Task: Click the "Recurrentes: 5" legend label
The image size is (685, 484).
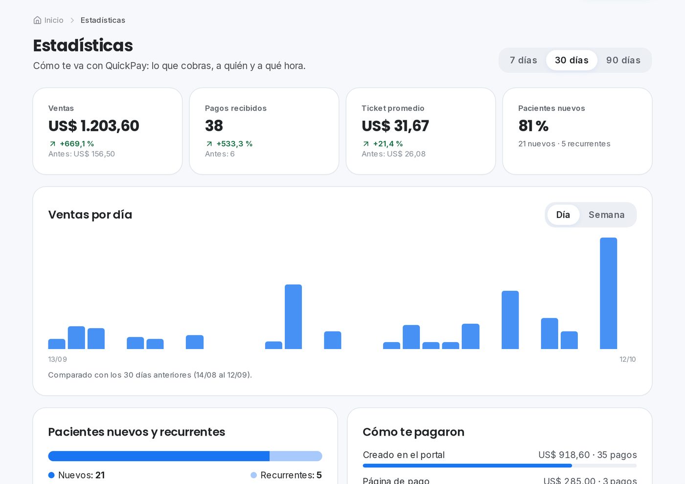Action: 291,475
